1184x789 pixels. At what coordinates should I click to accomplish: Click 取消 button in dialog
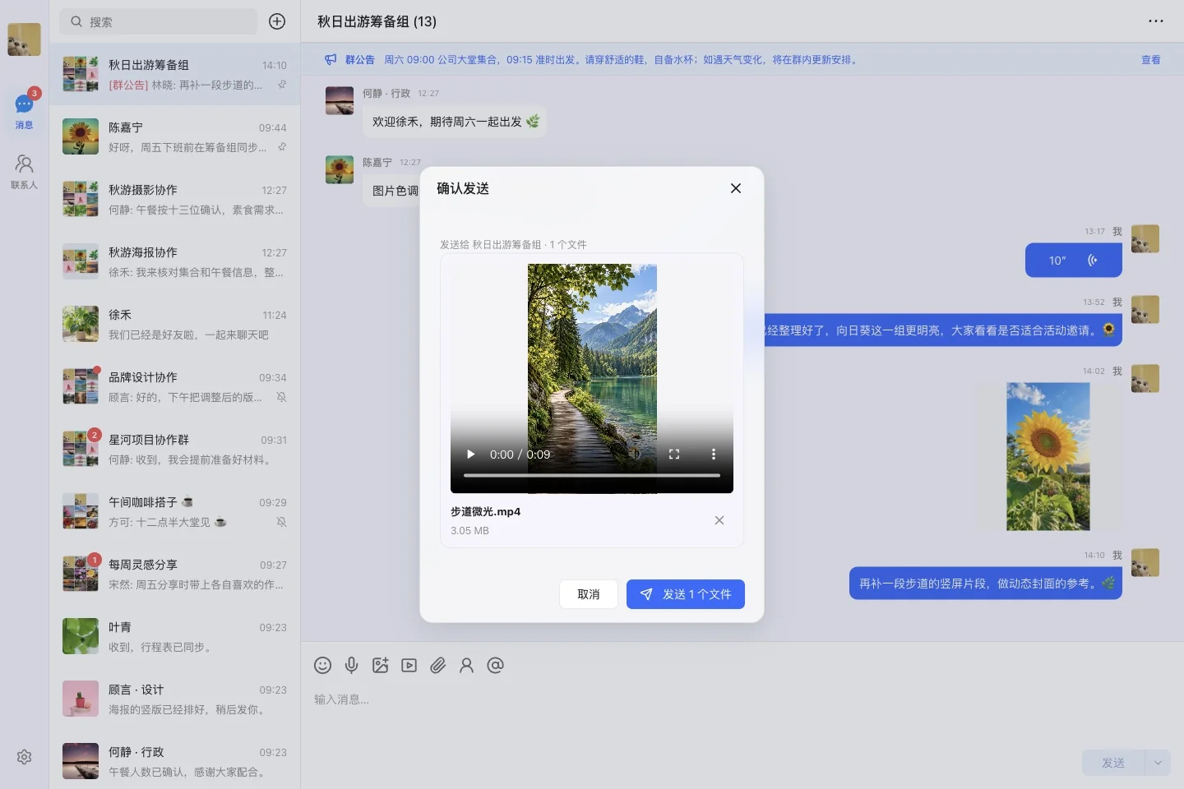(589, 594)
